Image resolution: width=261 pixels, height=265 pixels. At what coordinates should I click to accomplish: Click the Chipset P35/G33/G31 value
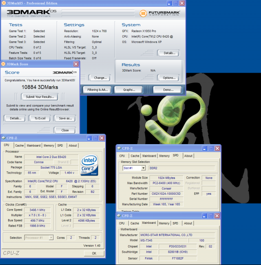(177, 246)
